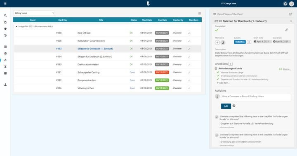Sort by Card Key column header
Image resolution: width=297 pixels, height=156 pixels.
[x=63, y=20]
